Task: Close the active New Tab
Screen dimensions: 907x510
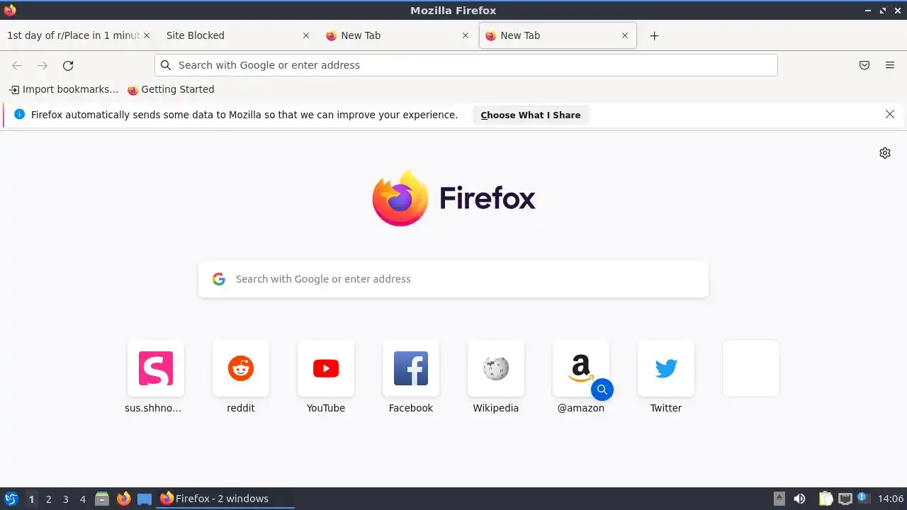Action: (x=625, y=35)
